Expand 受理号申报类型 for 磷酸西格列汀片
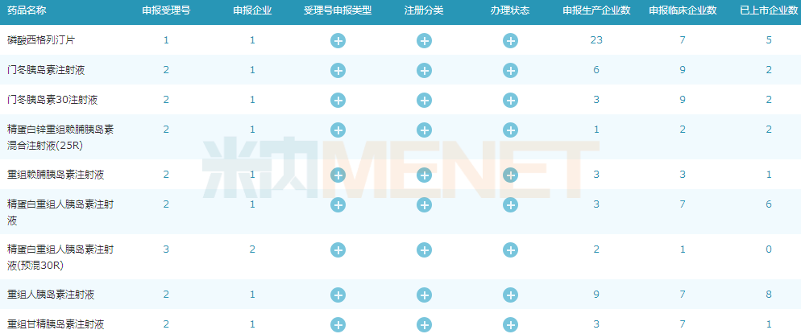This screenshot has width=801, height=334. 338,40
